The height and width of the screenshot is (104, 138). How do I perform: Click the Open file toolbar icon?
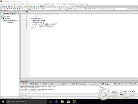point(4,6)
